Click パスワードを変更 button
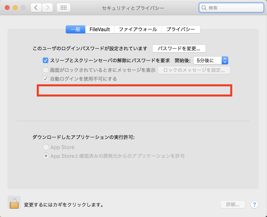The height and width of the screenshot is (217, 267). (179, 49)
